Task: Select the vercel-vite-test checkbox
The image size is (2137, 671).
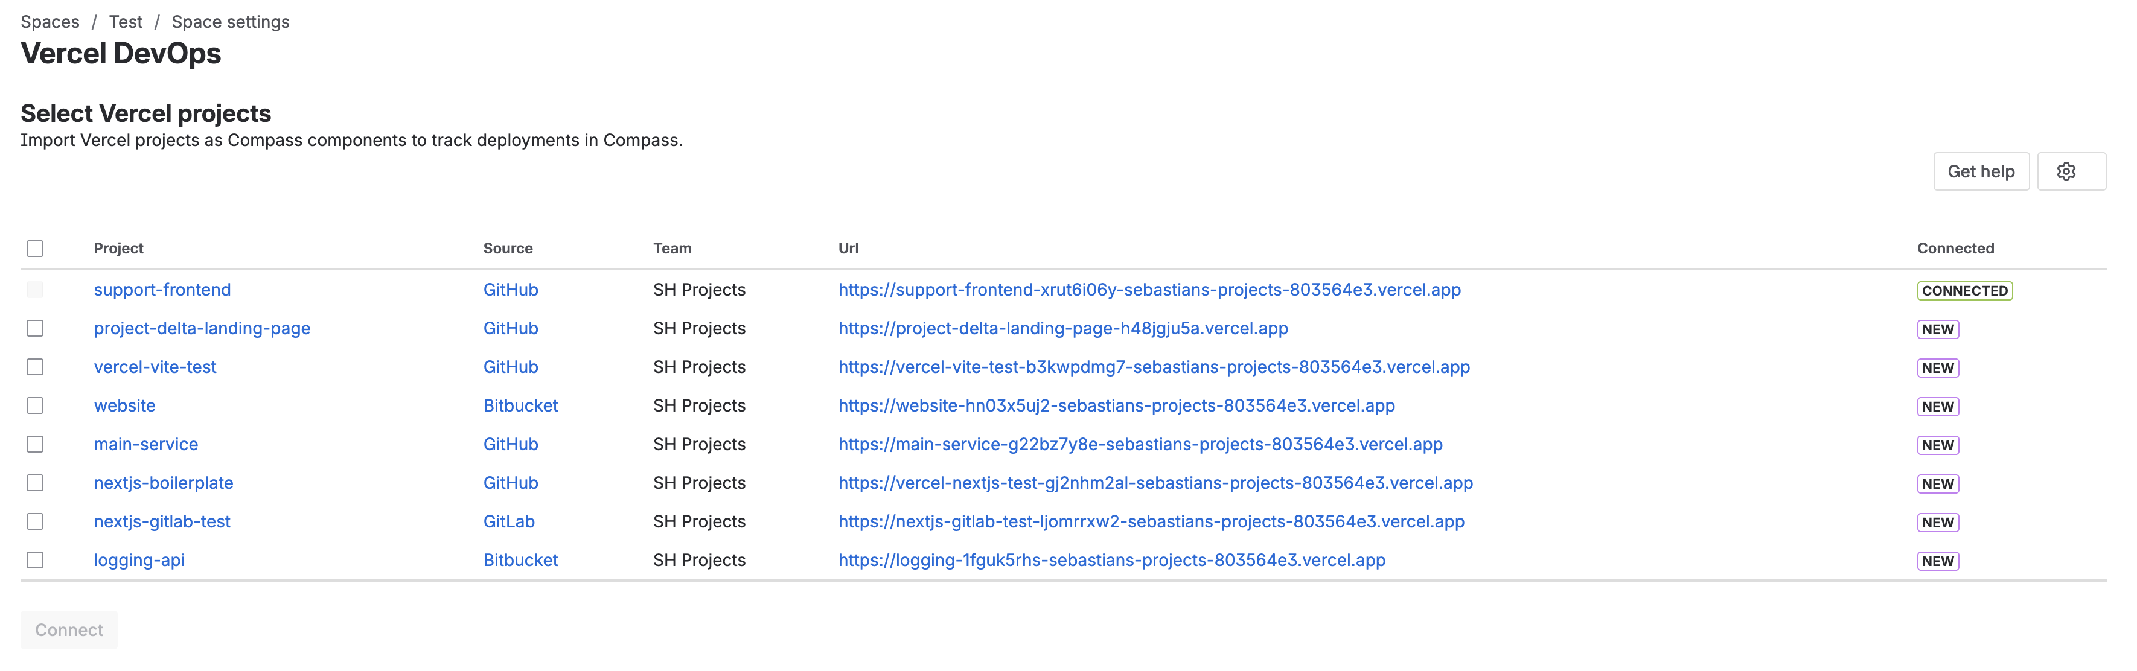Action: click(x=35, y=367)
